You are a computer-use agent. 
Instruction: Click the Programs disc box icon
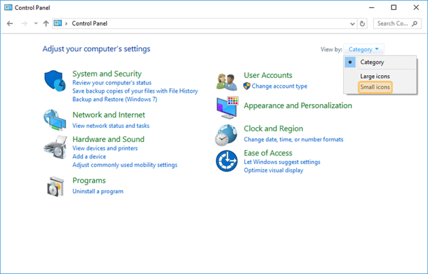point(55,187)
